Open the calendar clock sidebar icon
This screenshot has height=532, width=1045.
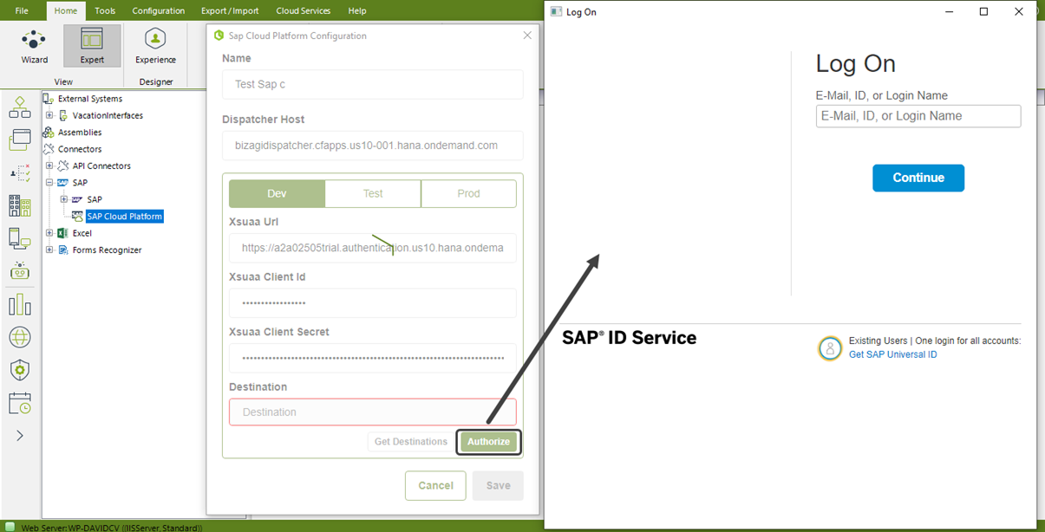[20, 403]
